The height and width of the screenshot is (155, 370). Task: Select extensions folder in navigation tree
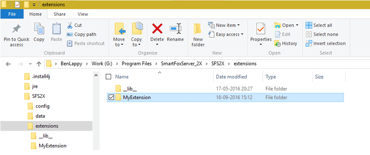(46, 126)
